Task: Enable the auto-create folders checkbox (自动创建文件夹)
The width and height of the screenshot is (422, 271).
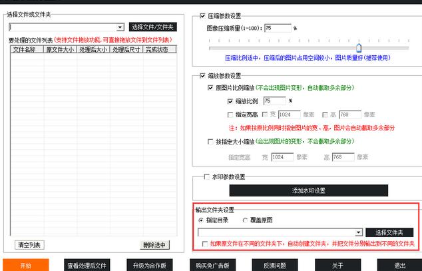Action: (205, 244)
